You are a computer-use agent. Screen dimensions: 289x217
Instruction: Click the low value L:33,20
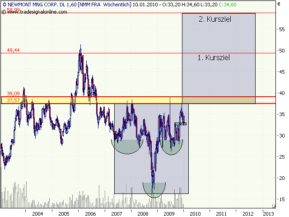coord(209,5)
